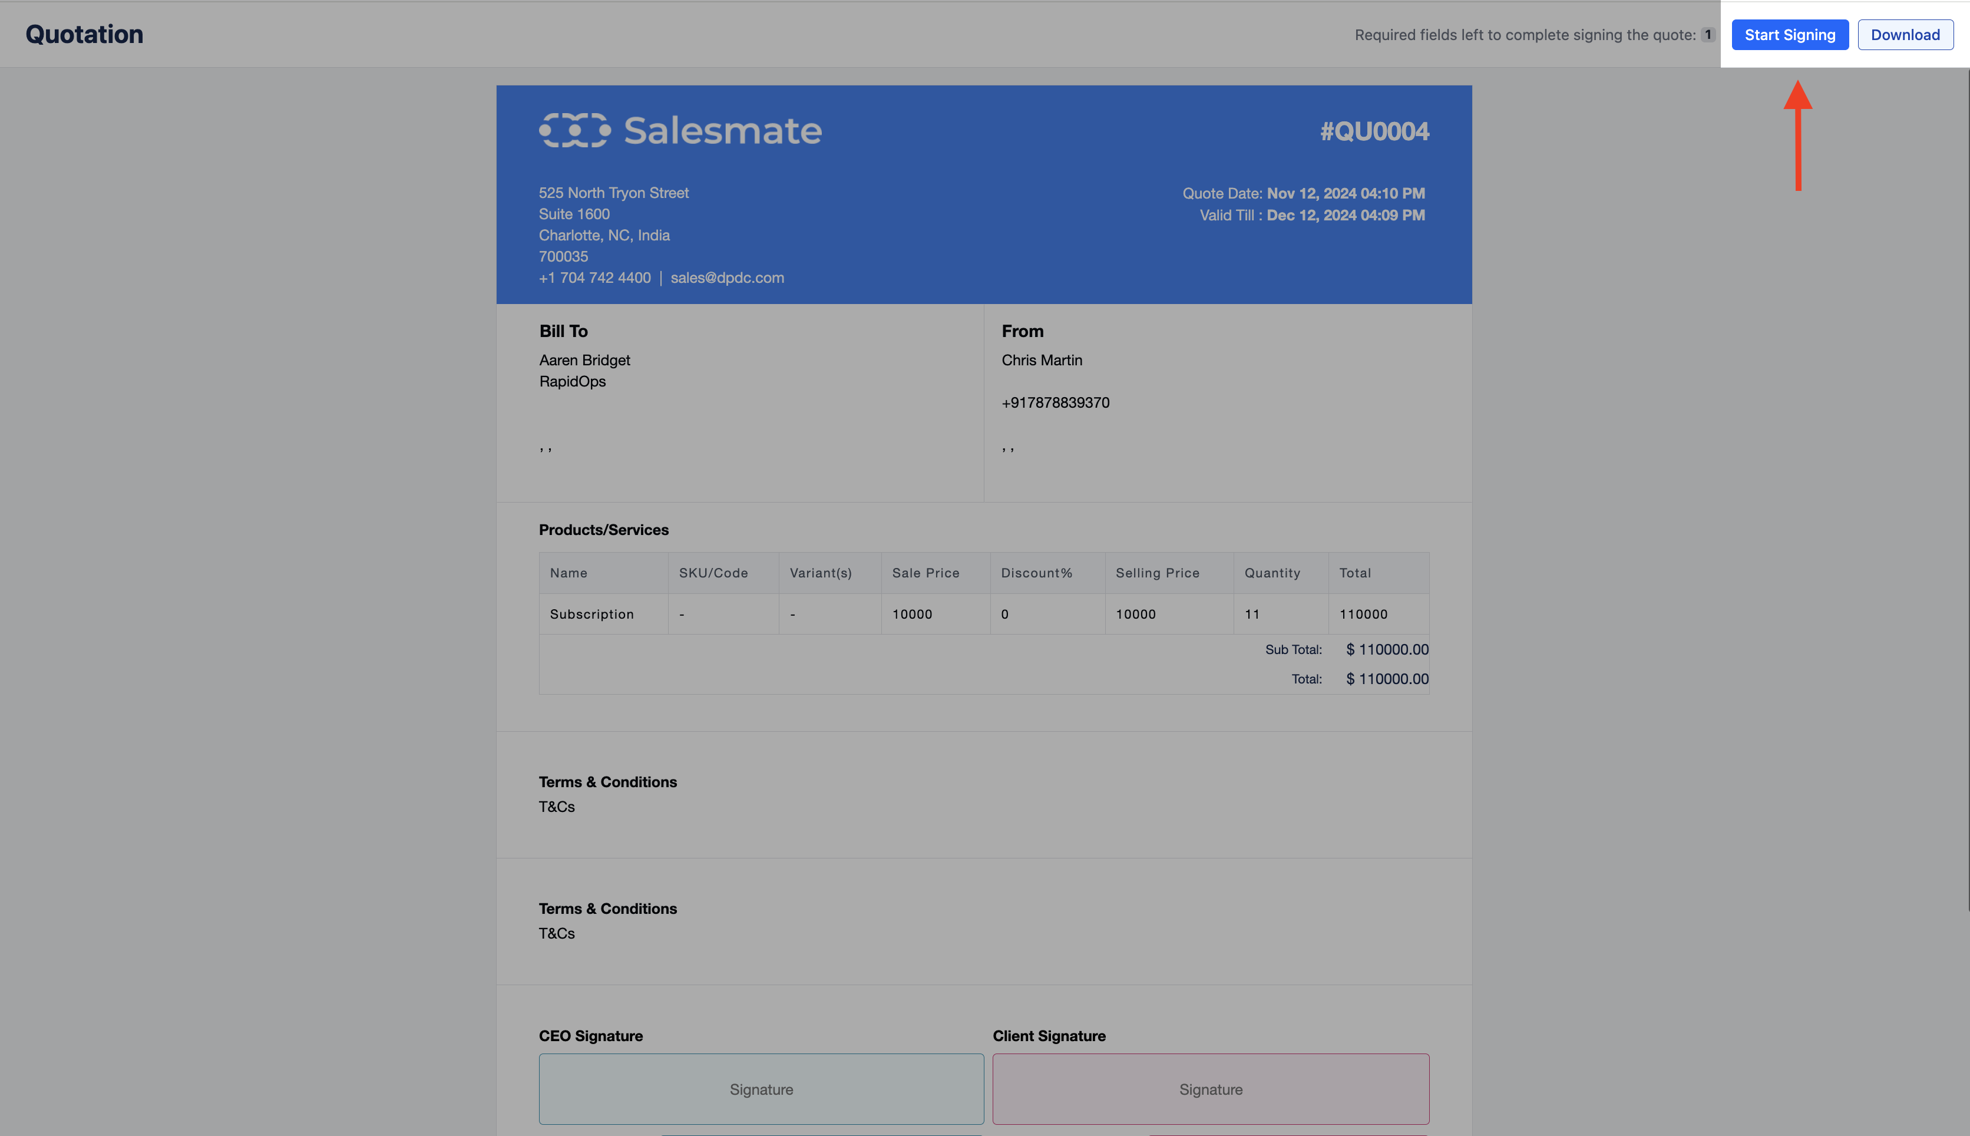Click the Start Signing button
Image resolution: width=1970 pixels, height=1136 pixels.
coord(1790,35)
